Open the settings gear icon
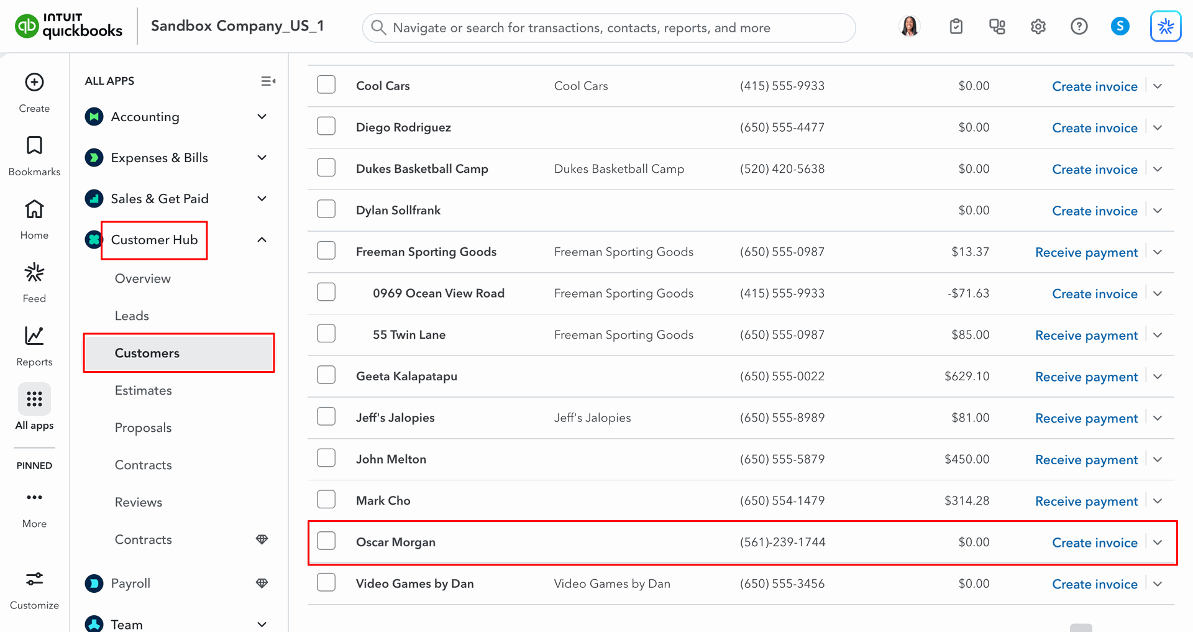 pos(1038,27)
